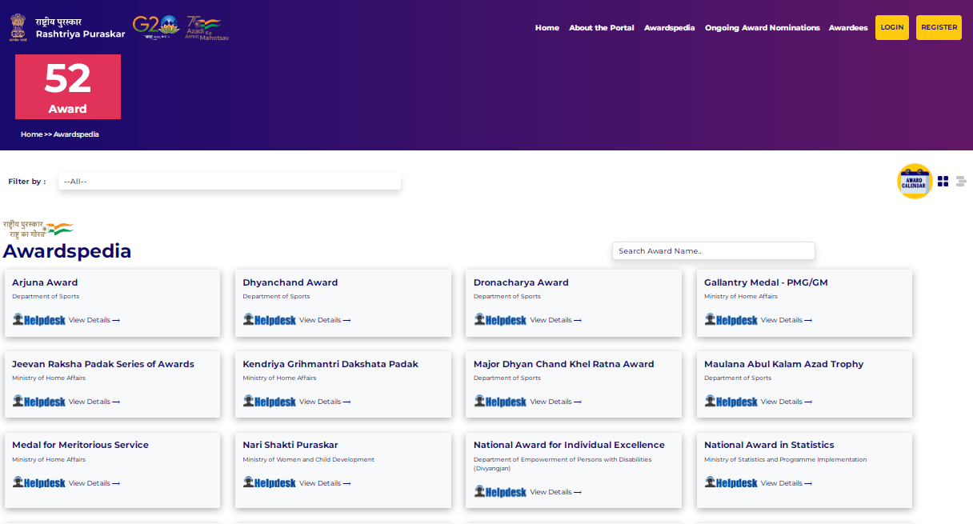View Details of Arjuna Award

94,320
